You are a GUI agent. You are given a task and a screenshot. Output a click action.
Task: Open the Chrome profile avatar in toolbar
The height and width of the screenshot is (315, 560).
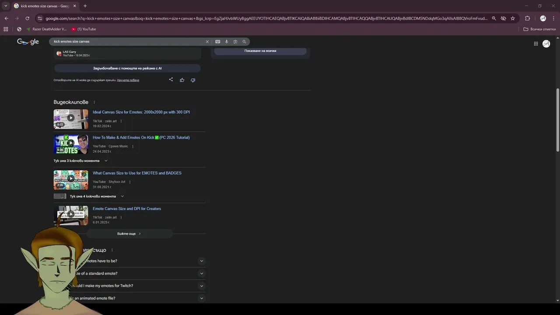[543, 18]
